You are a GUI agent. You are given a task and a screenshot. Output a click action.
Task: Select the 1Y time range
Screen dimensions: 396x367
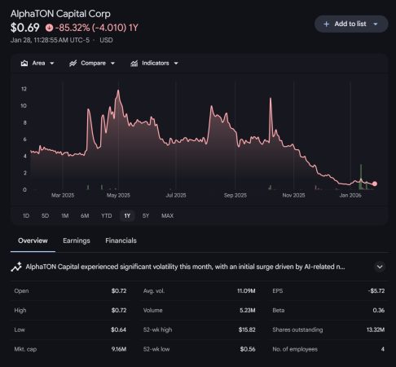pyautogui.click(x=127, y=216)
